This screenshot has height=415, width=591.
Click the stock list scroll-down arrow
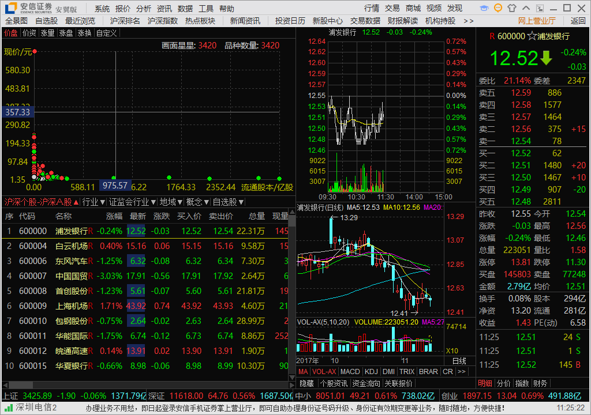click(291, 378)
